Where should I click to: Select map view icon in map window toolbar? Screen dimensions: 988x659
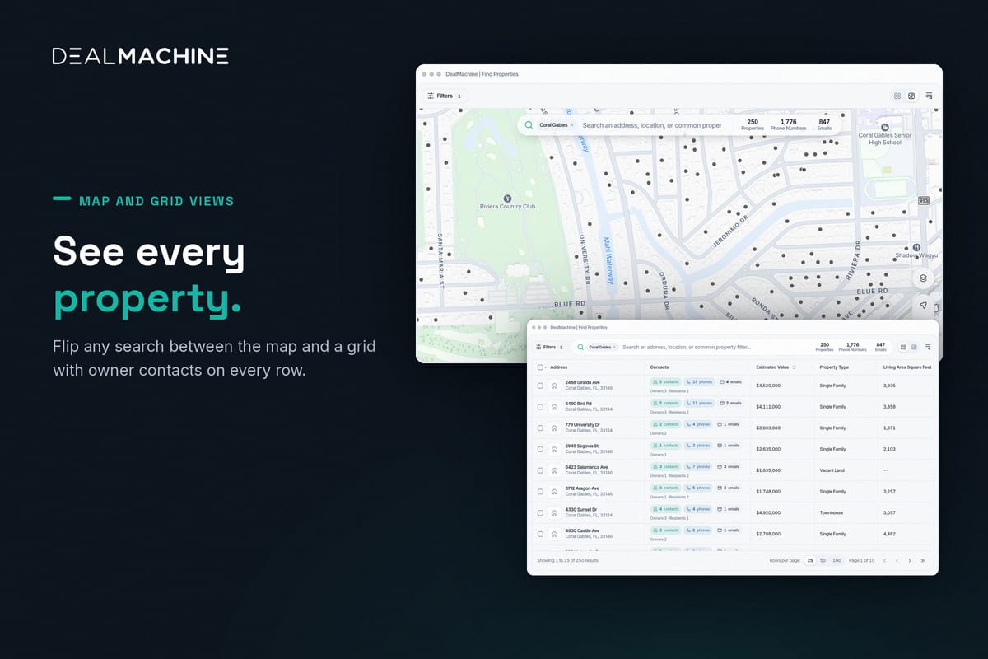(912, 96)
